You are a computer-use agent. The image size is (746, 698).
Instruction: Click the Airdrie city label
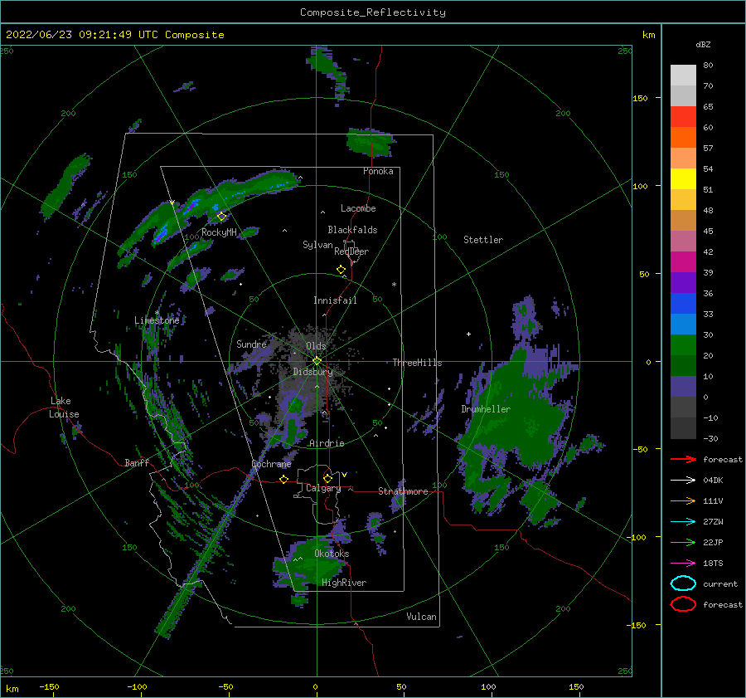[x=327, y=443]
